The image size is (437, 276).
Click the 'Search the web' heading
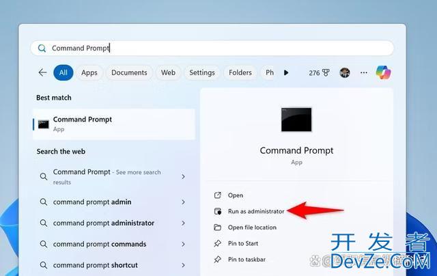tap(61, 152)
